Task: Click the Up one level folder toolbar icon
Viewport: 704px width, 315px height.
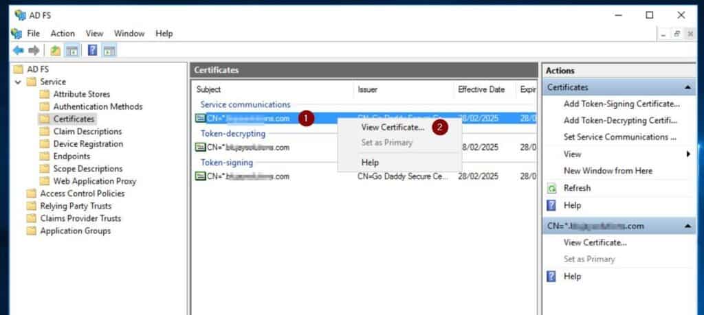Action: 55,51
